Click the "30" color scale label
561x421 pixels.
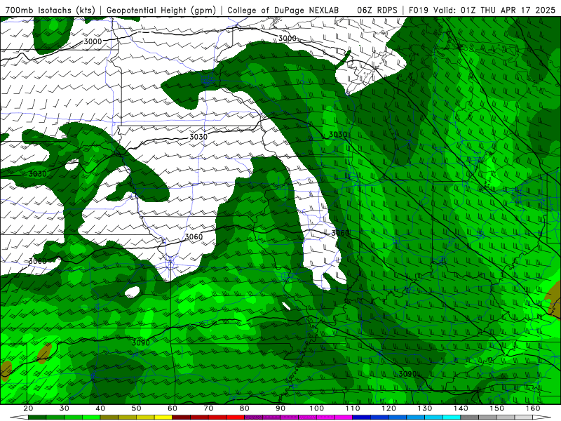click(65, 408)
